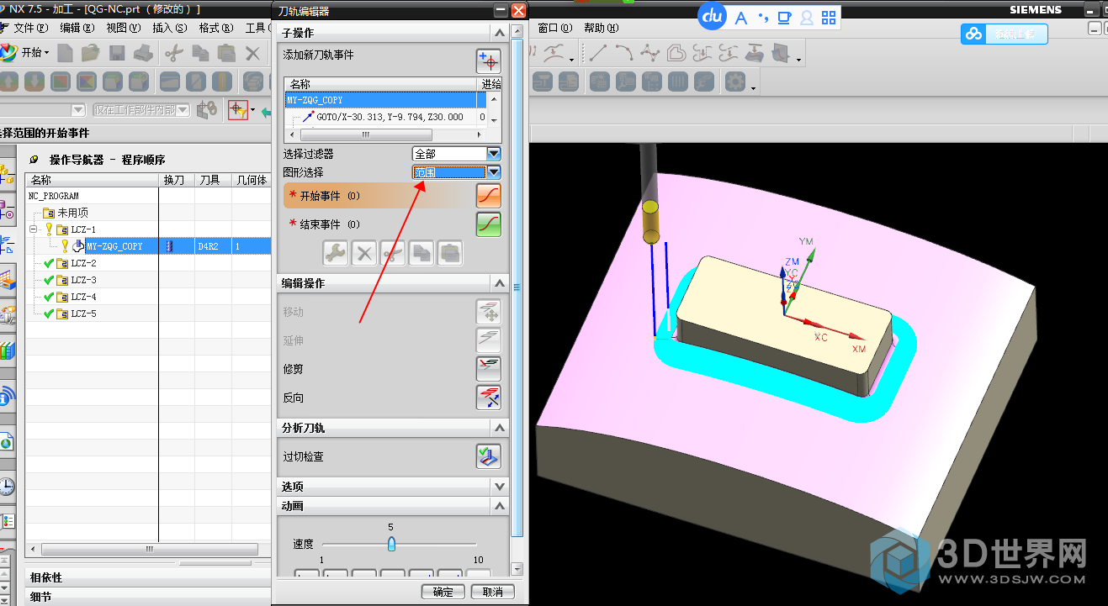Collapse the 动画 section
1108x606 pixels.
click(500, 506)
